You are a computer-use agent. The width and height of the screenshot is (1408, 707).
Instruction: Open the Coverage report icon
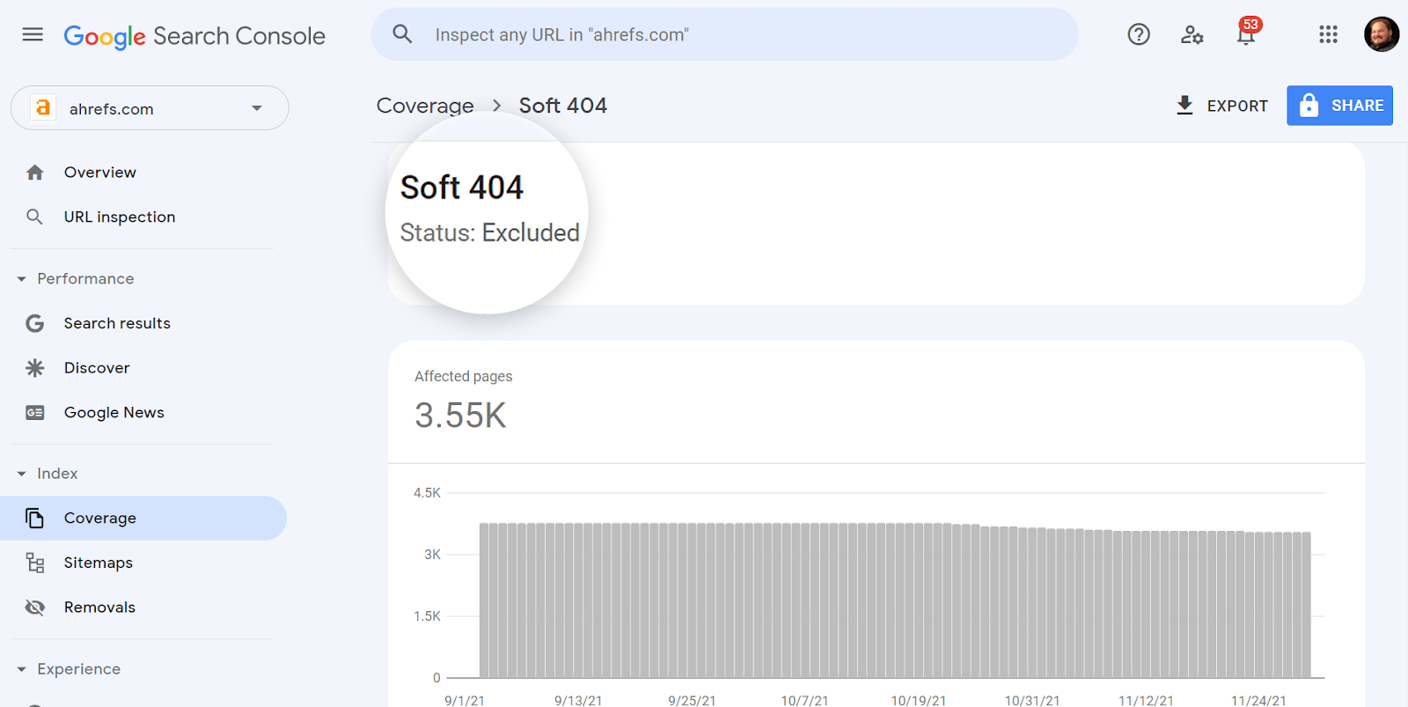pos(34,518)
